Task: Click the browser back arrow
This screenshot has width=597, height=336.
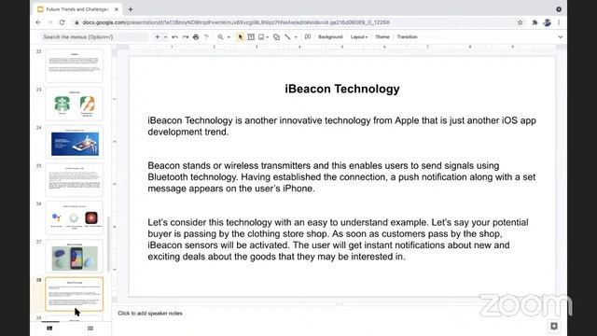Action: (38, 22)
